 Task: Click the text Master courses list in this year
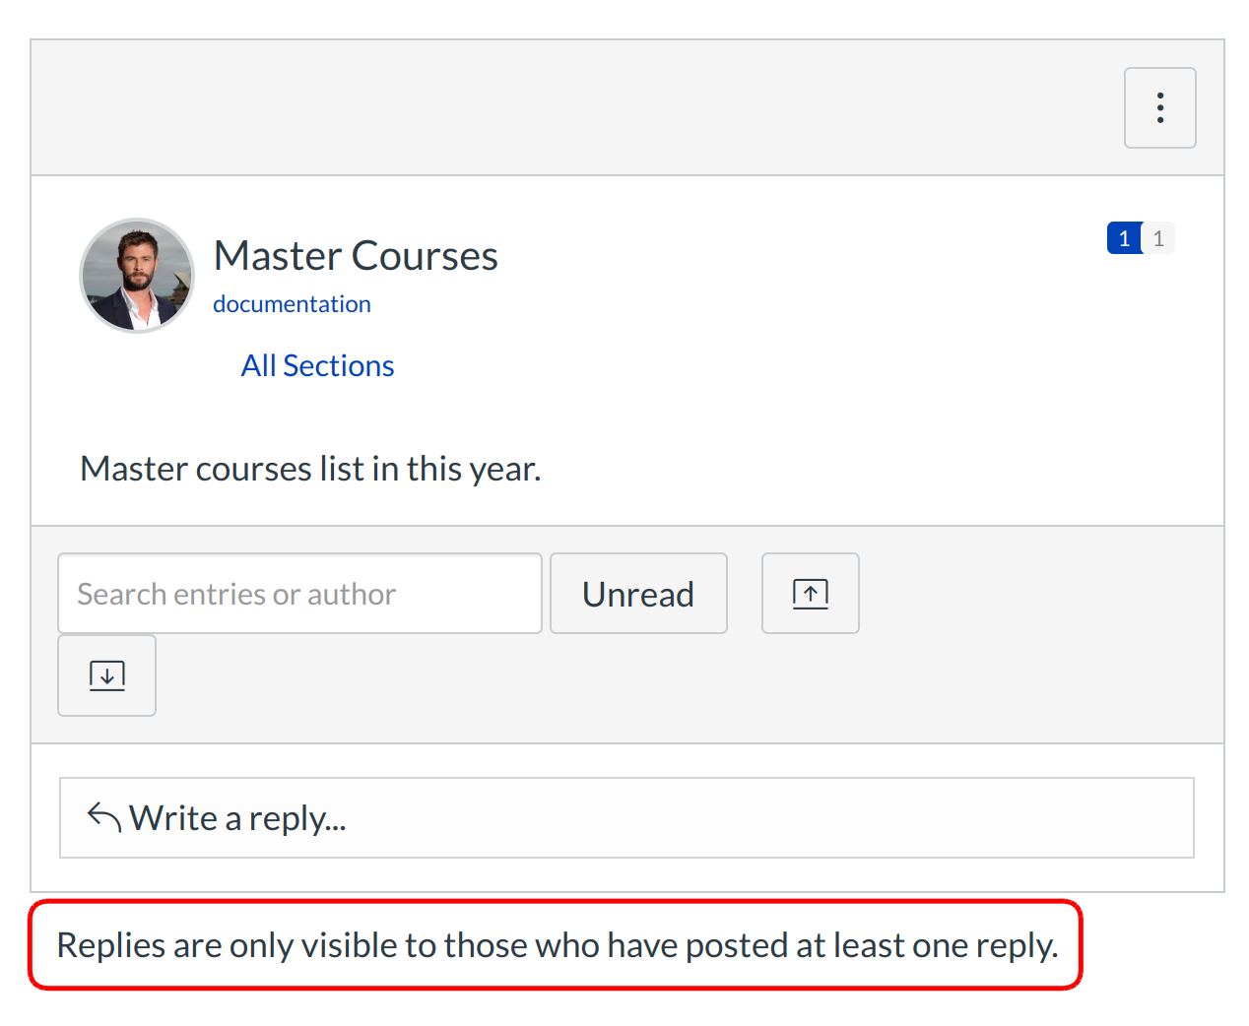310,469
